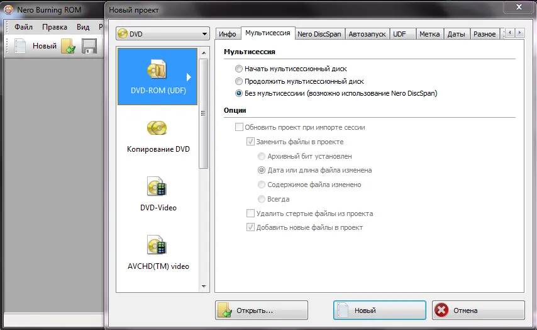Open the Вид menu in Nero
Screen dimensions: 537x330
click(83, 26)
